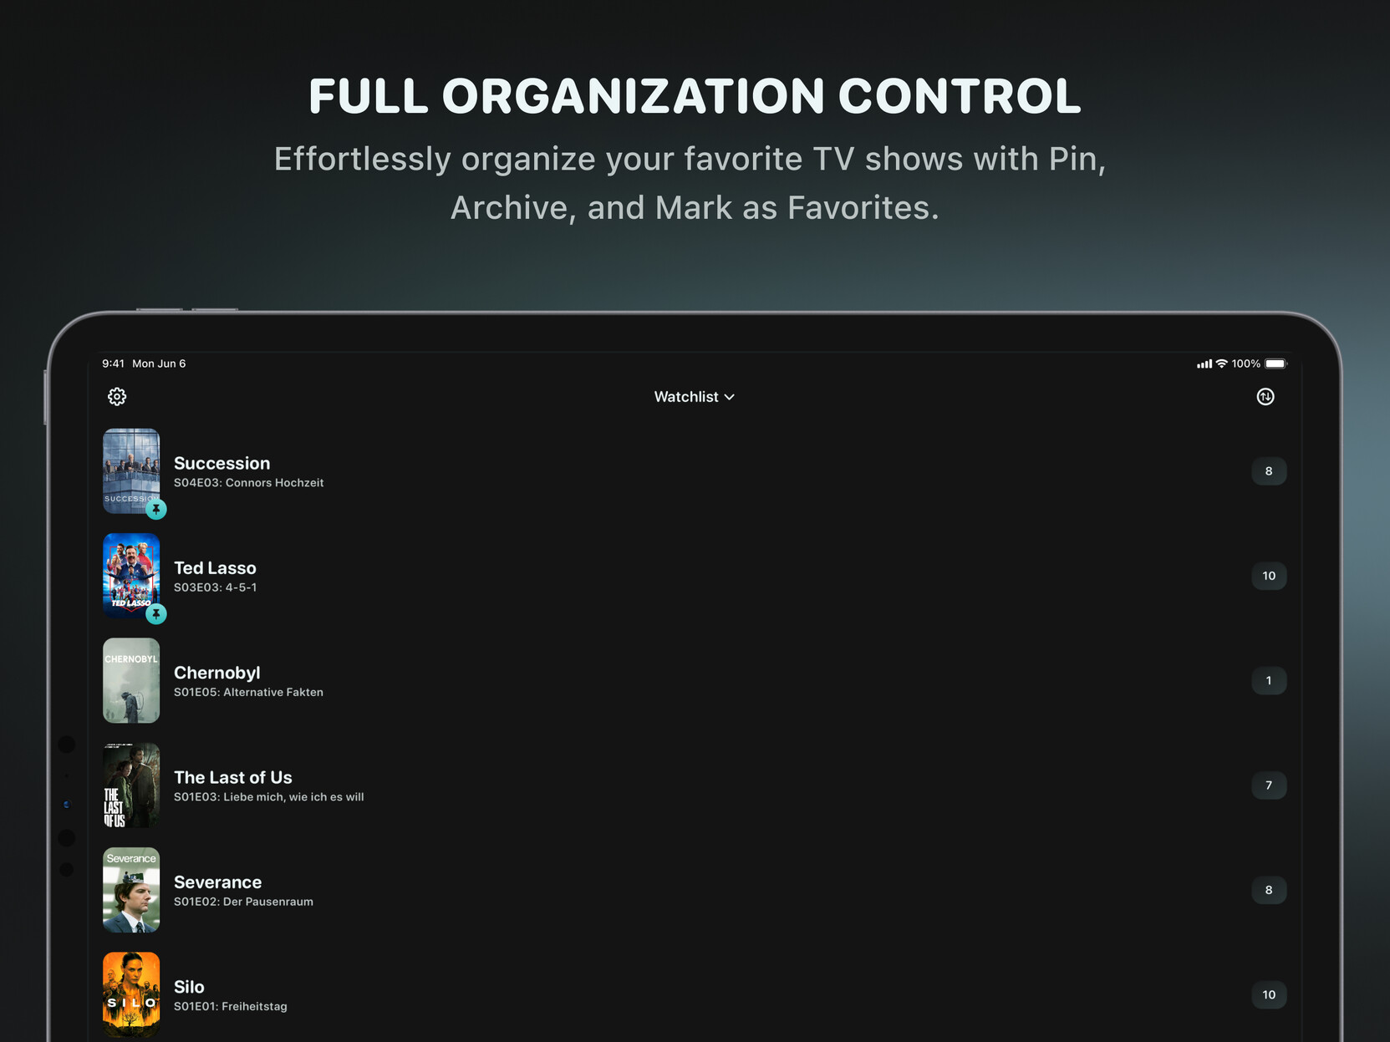Open the Chernobyl poster thumbnail
The height and width of the screenshot is (1042, 1390).
coord(131,680)
